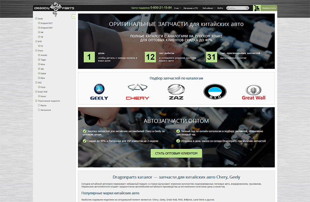Screen dimensions: 310x202
Task: Collapse the ZAZ tree node
Action: pyautogui.click(x=36, y=82)
